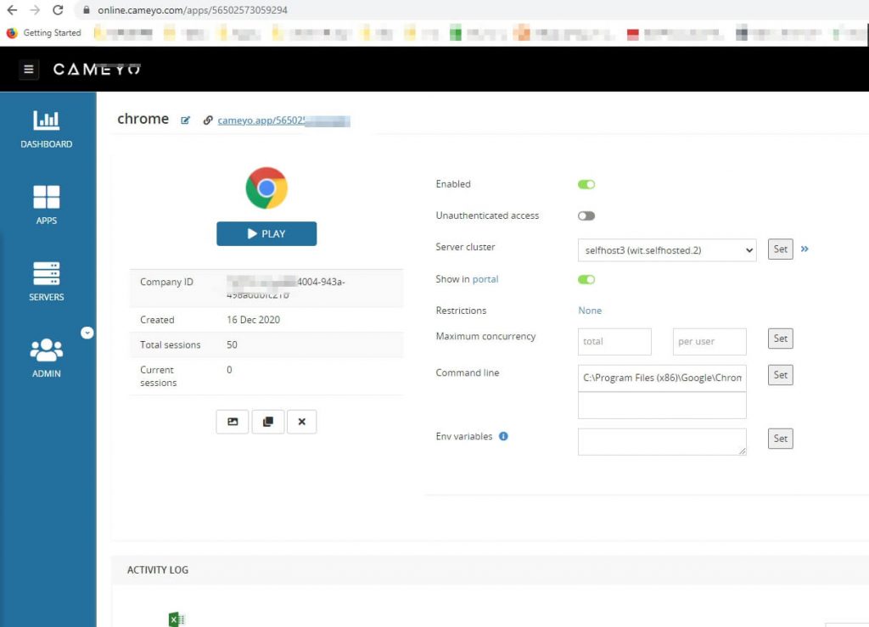The width and height of the screenshot is (869, 627).
Task: Click the Env variables info icon
Action: pyautogui.click(x=503, y=436)
